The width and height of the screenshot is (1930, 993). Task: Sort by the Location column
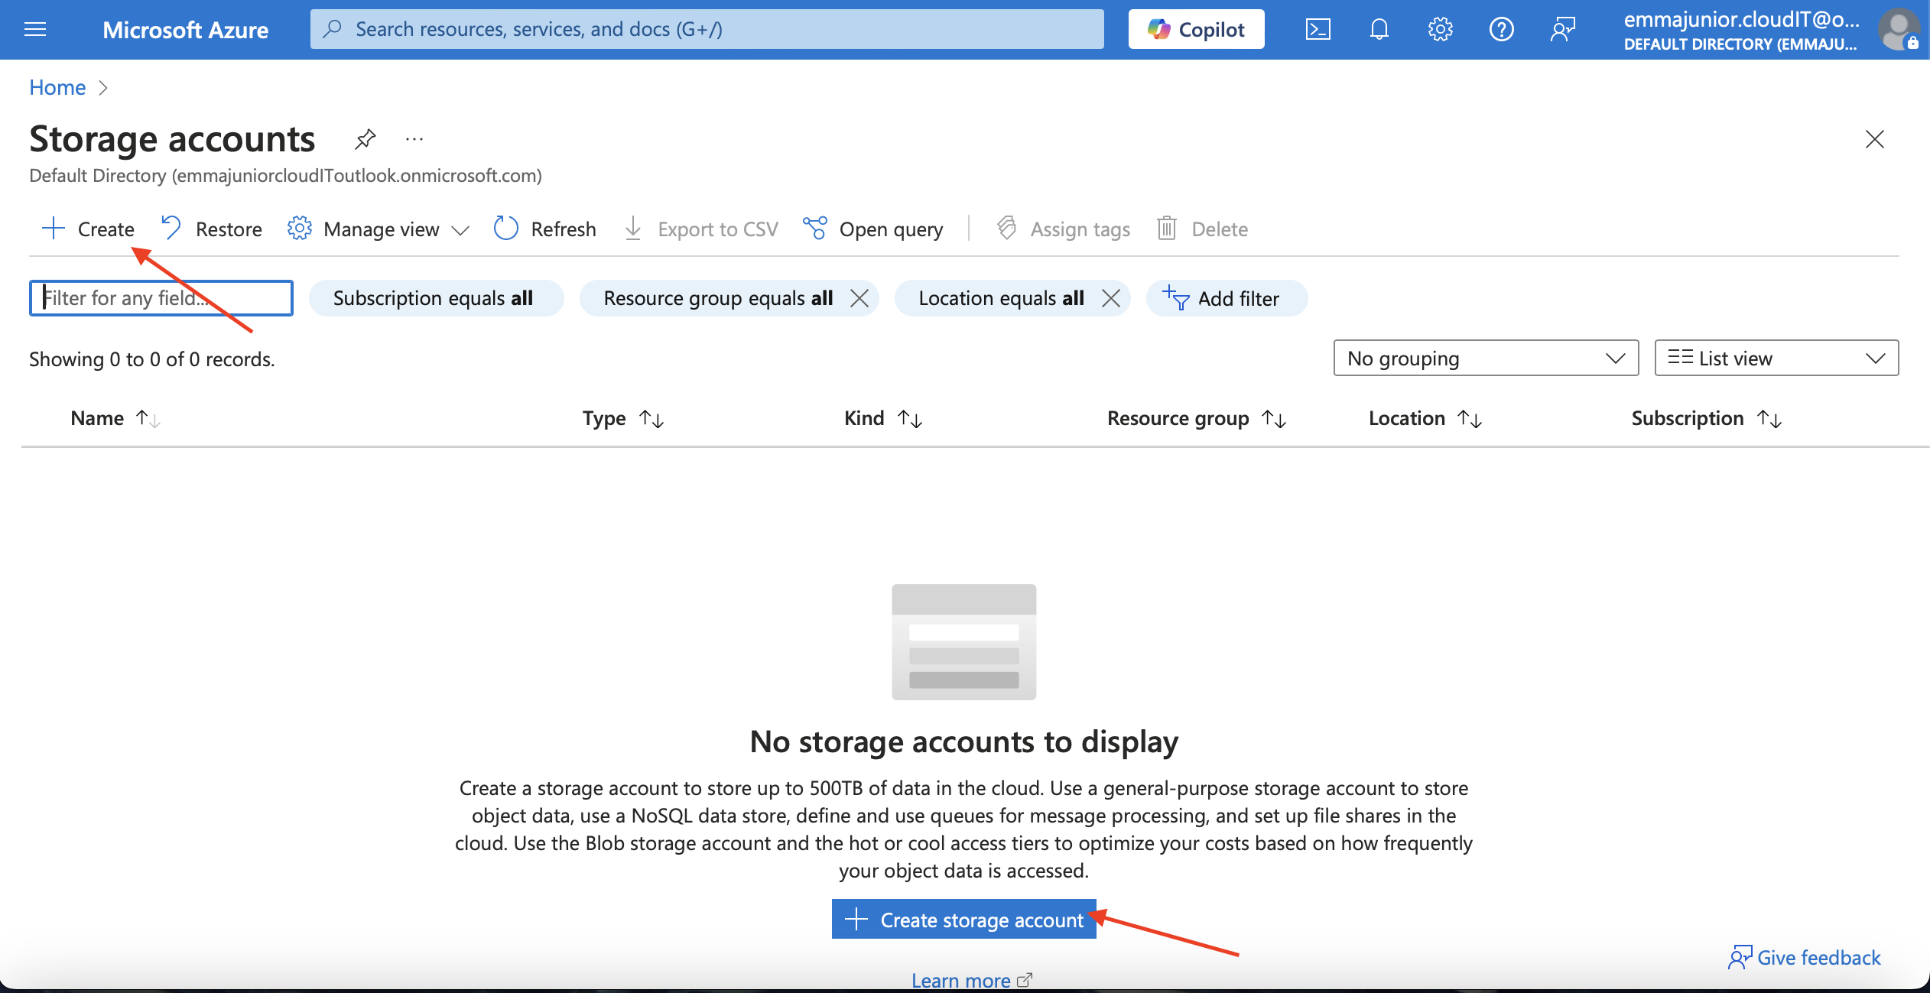pos(1425,418)
